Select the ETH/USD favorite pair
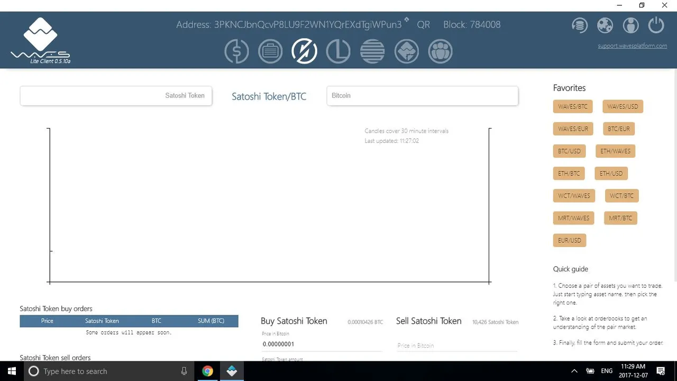 (x=611, y=173)
